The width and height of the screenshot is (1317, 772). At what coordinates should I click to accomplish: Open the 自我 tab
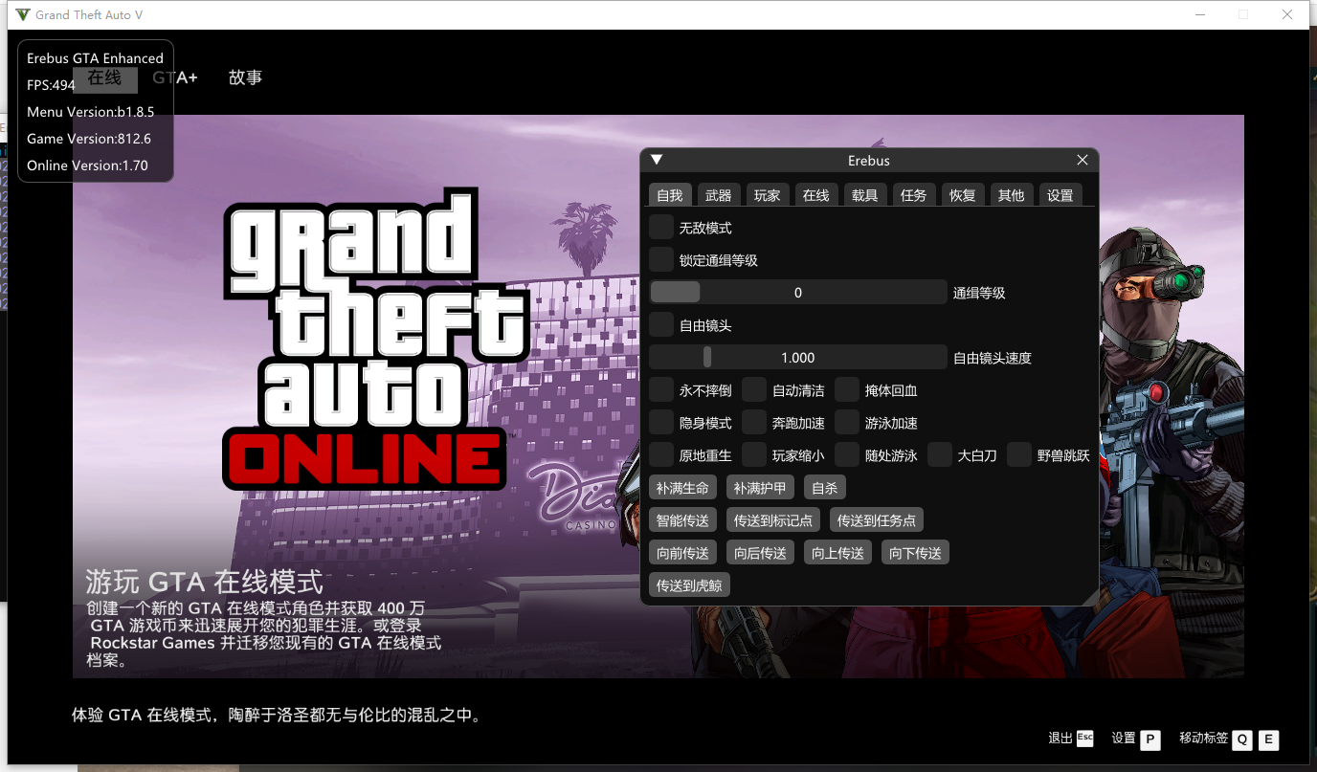pos(670,194)
